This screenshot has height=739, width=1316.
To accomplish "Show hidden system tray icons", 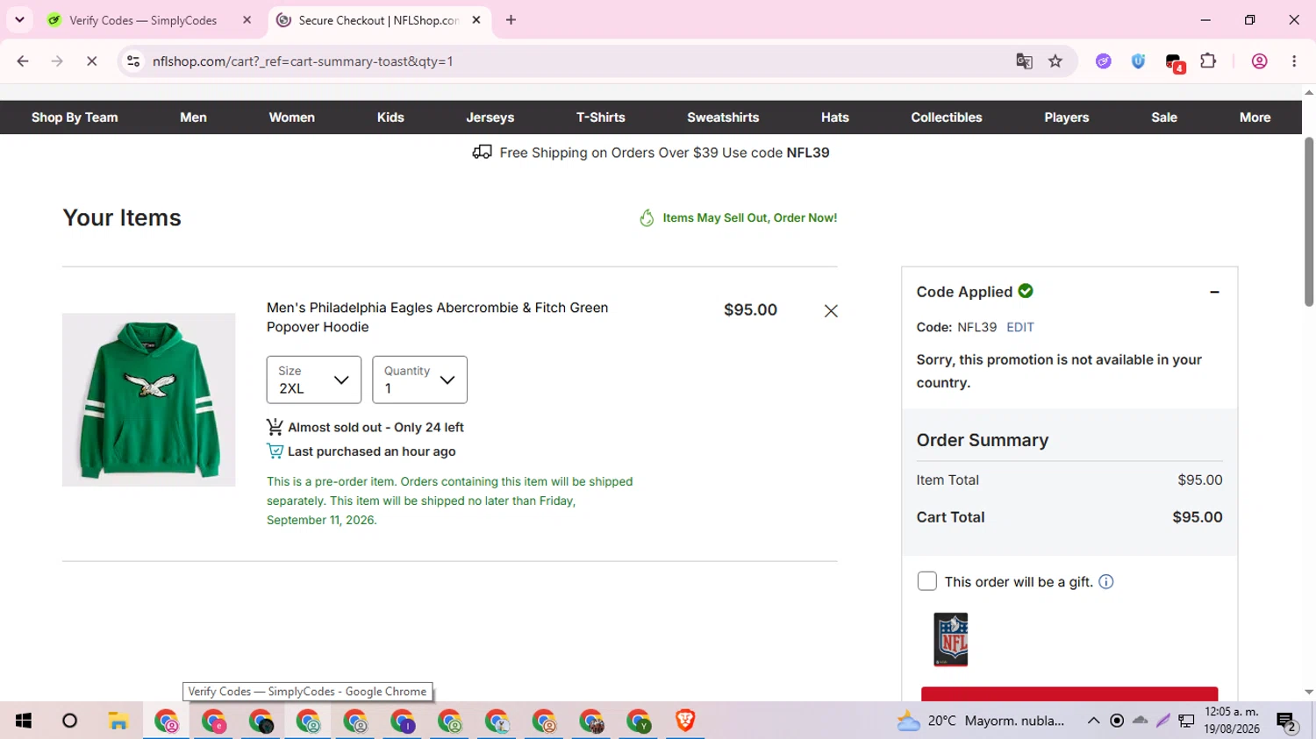I will coord(1093,721).
